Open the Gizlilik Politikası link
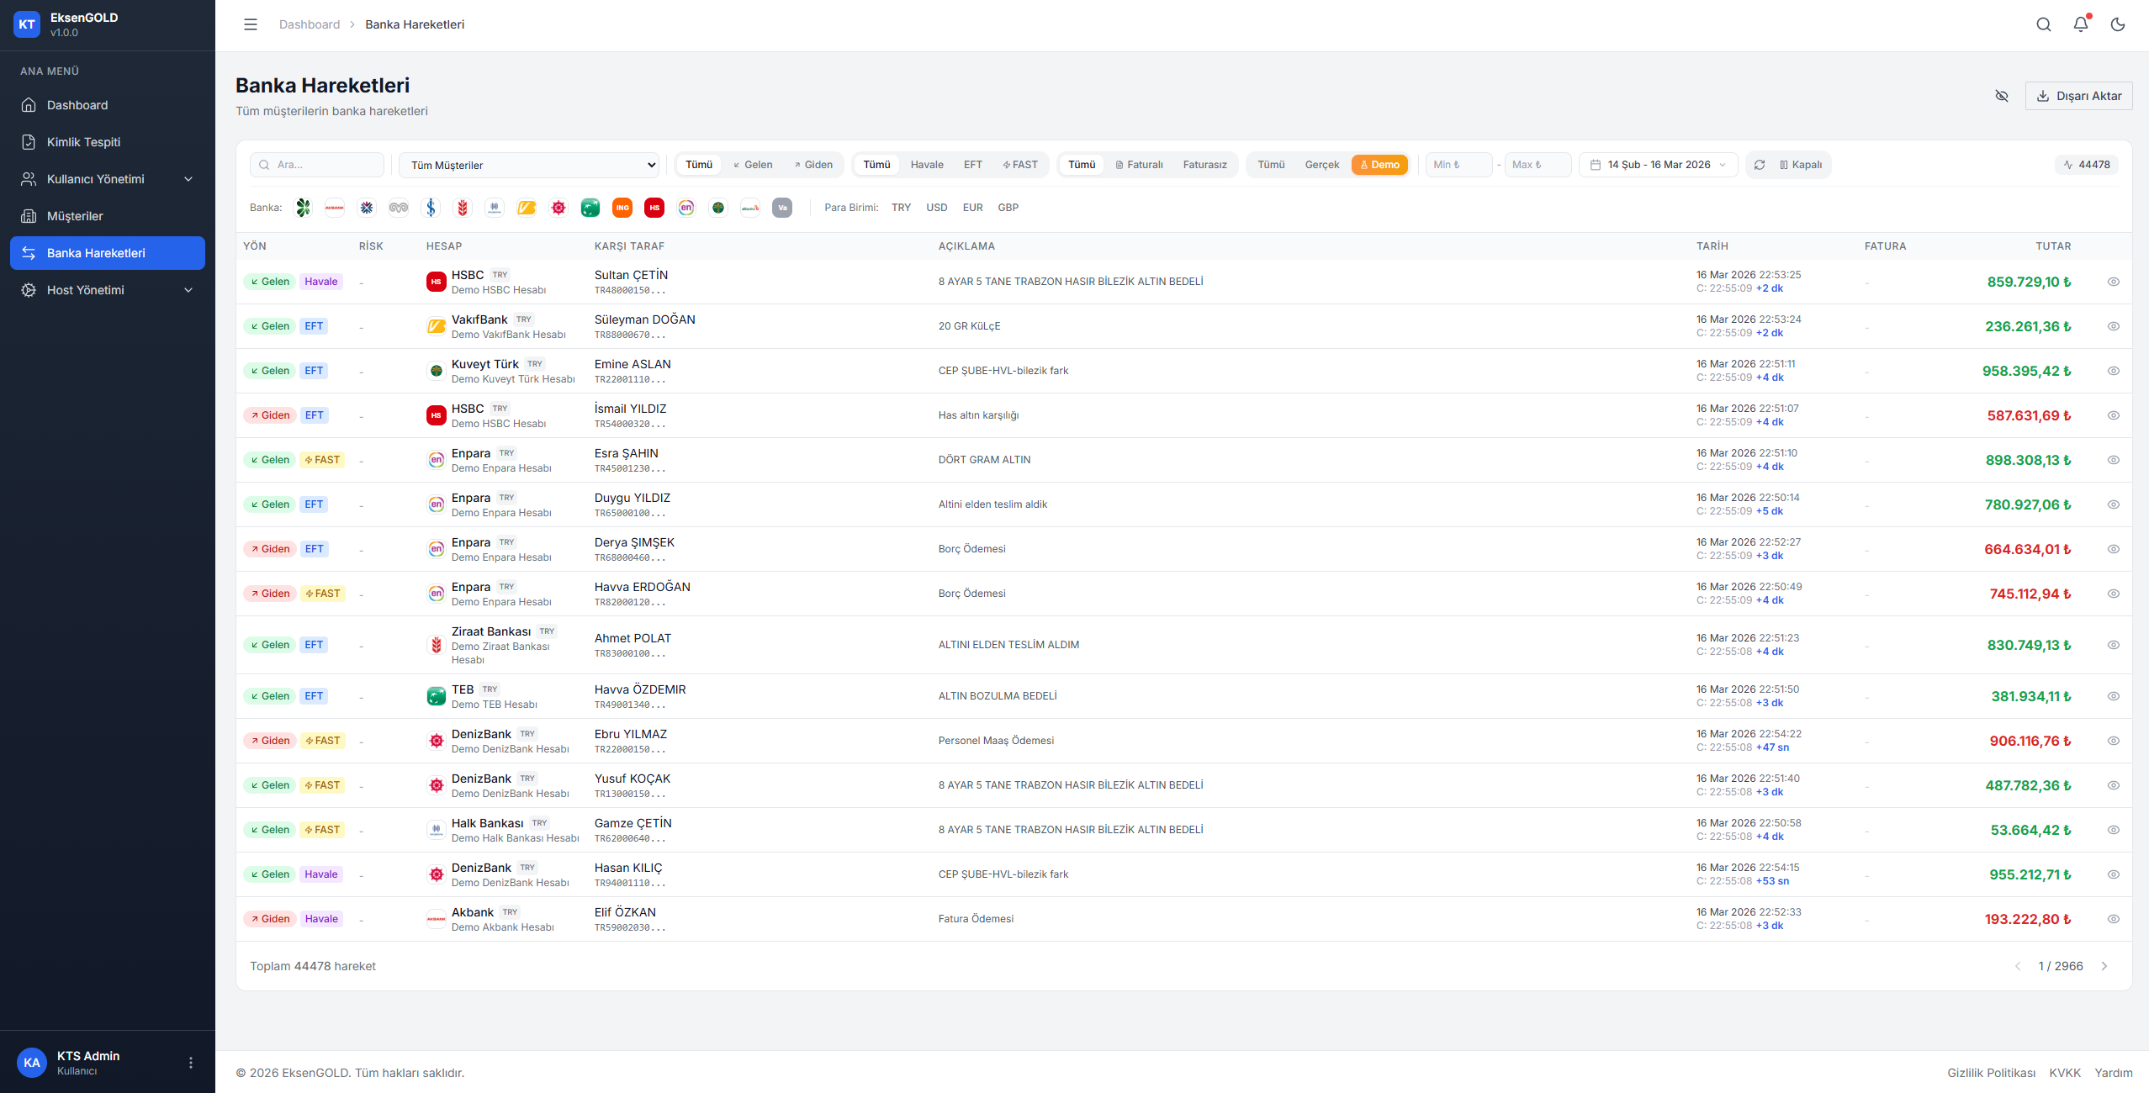 (1991, 1073)
